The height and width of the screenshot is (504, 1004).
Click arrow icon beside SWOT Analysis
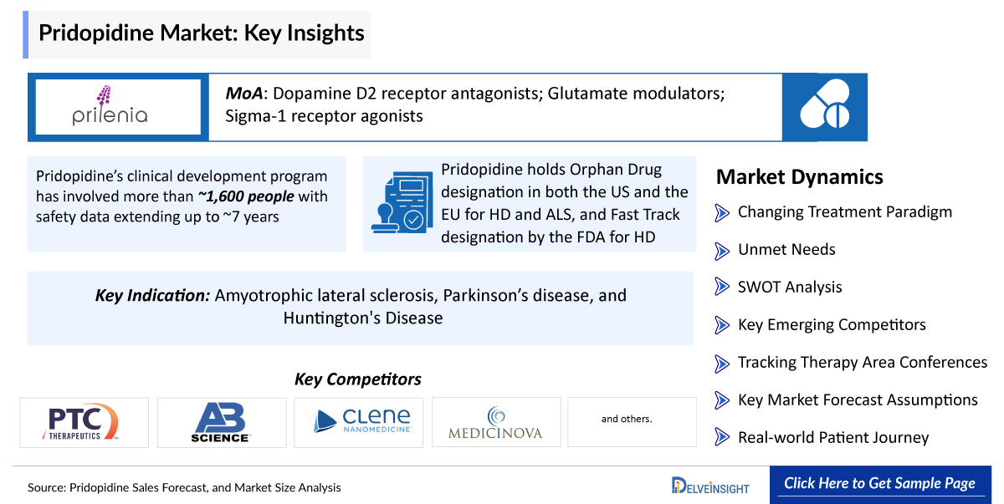click(x=722, y=288)
